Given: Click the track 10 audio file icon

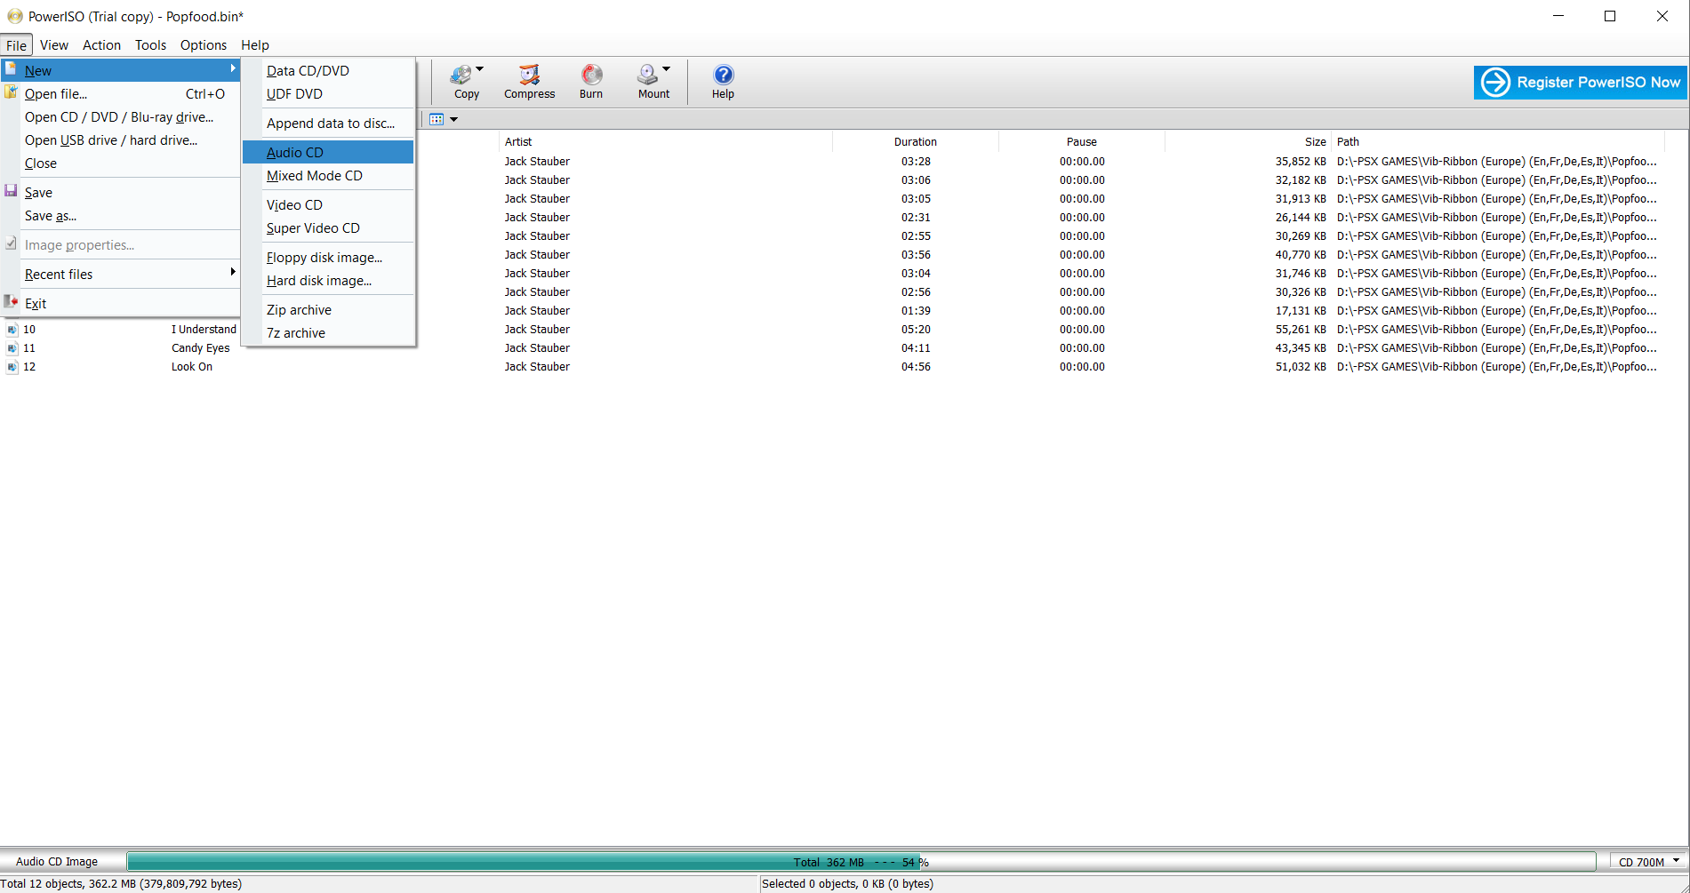Looking at the screenshot, I should click(12, 330).
